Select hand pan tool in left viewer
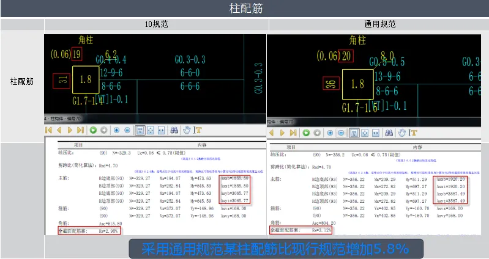Viewport: 489px width, 259px height. point(187,130)
